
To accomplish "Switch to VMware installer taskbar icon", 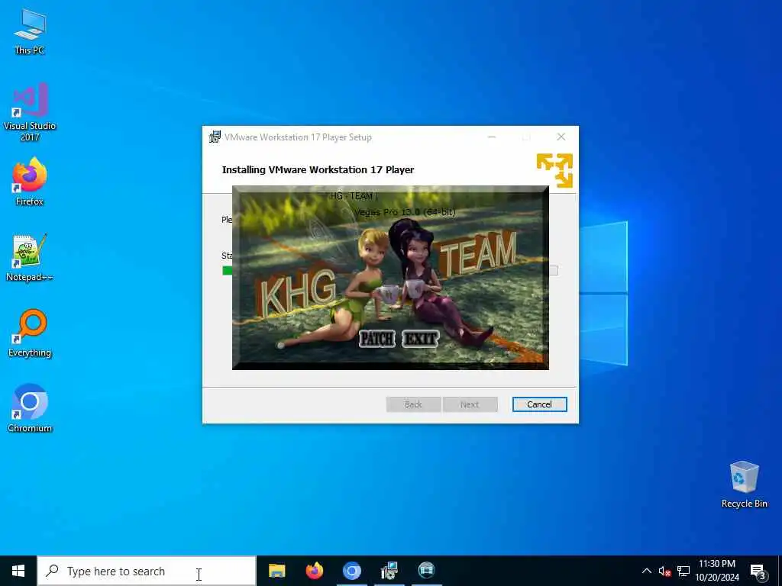I will pos(389,571).
